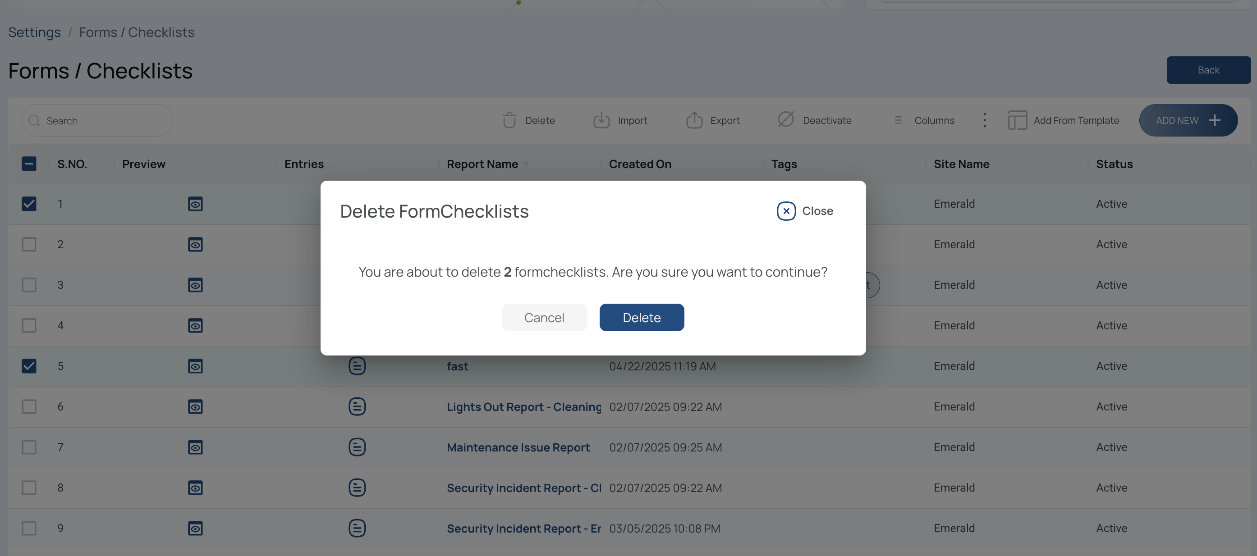Click the Export upload icon
Image resolution: width=1257 pixels, height=556 pixels.
point(694,120)
